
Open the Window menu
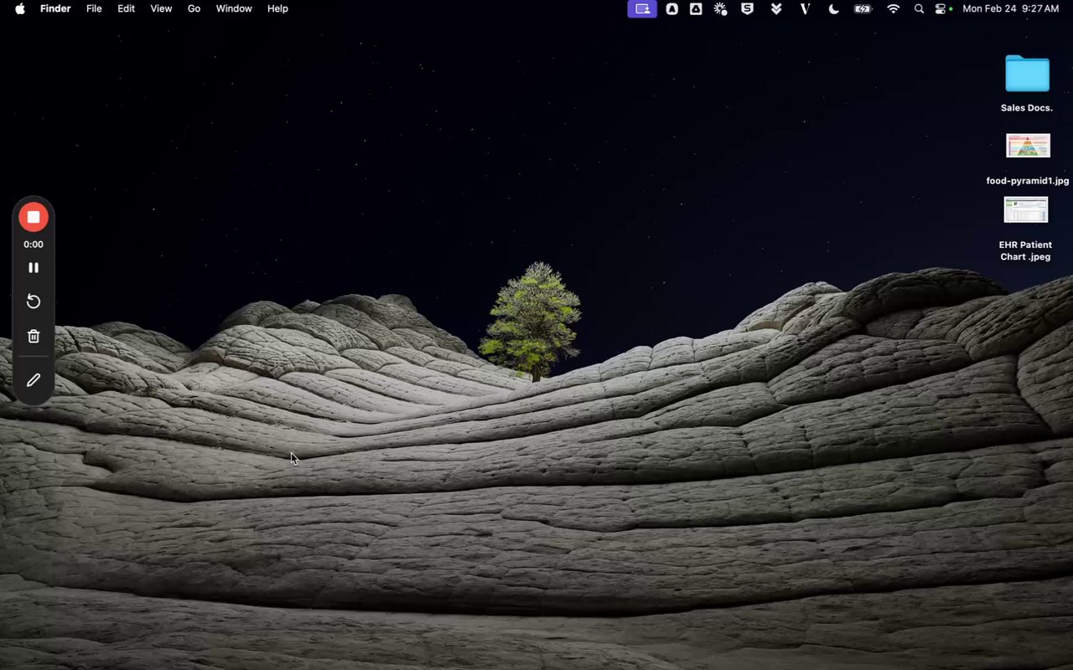pyautogui.click(x=234, y=8)
